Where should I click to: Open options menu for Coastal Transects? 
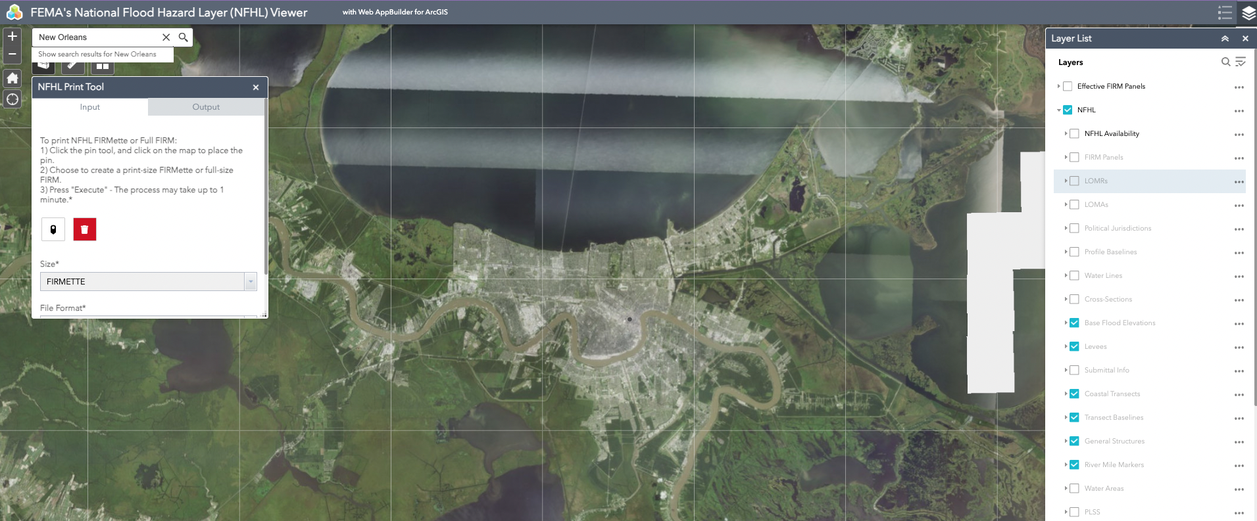click(1239, 395)
